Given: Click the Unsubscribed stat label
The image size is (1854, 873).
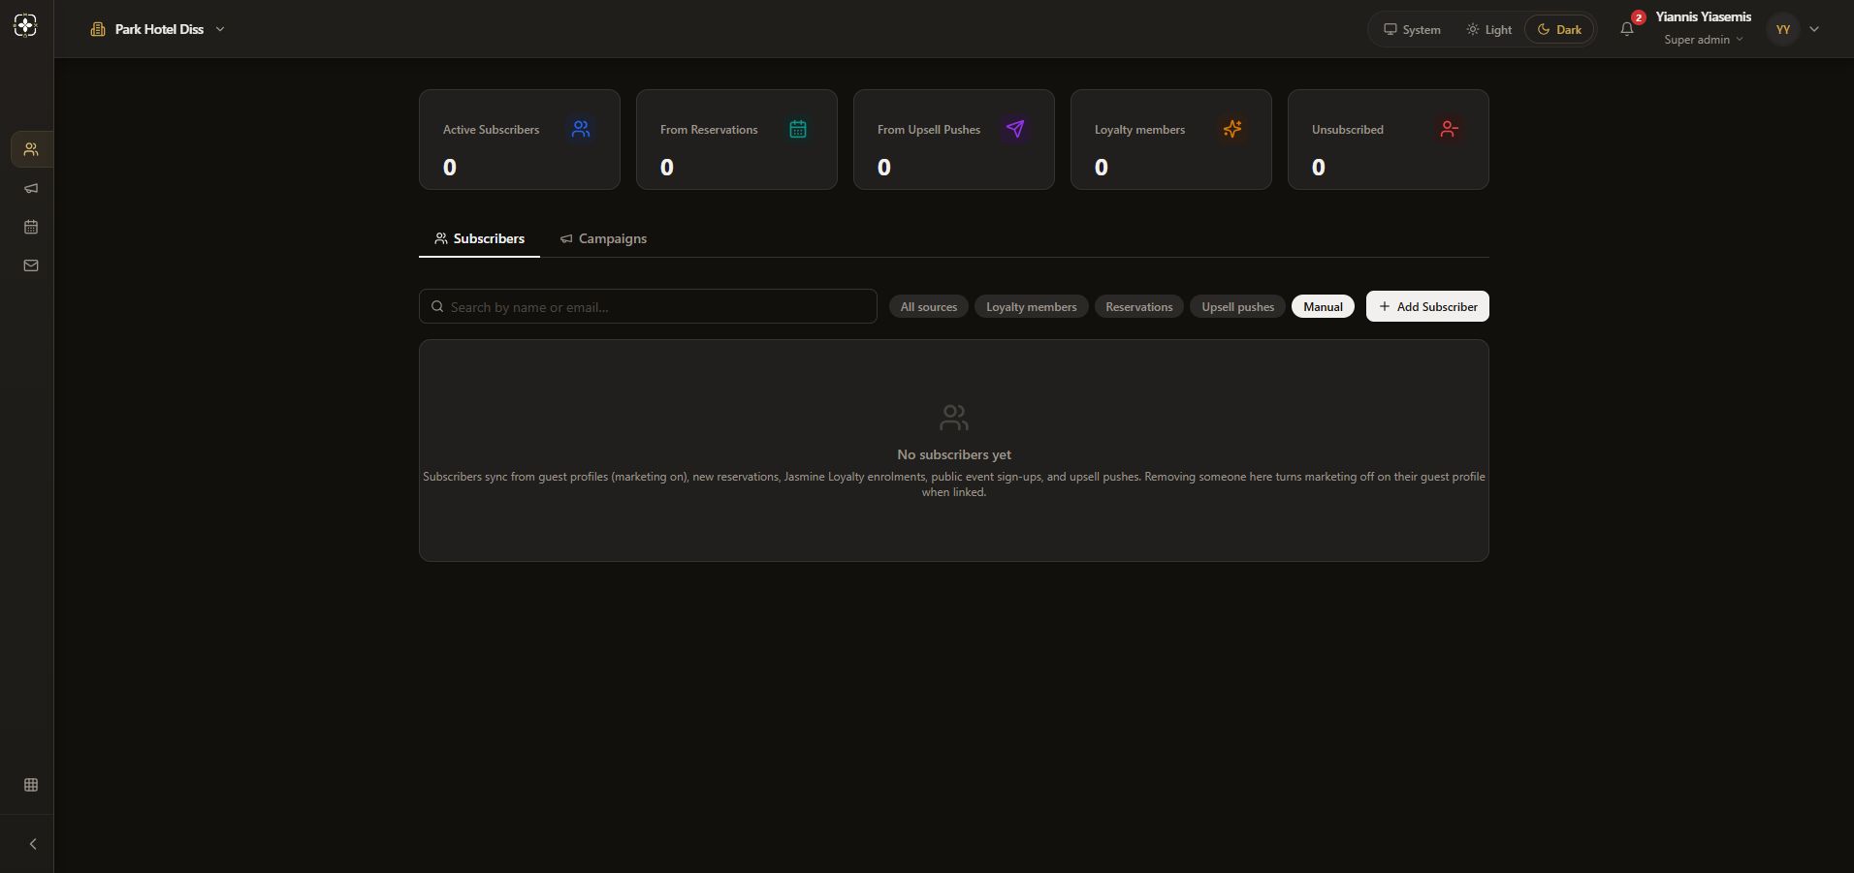Looking at the screenshot, I should pos(1348,129).
